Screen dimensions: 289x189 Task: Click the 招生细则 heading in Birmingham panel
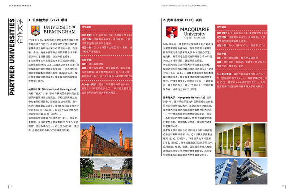87,27
